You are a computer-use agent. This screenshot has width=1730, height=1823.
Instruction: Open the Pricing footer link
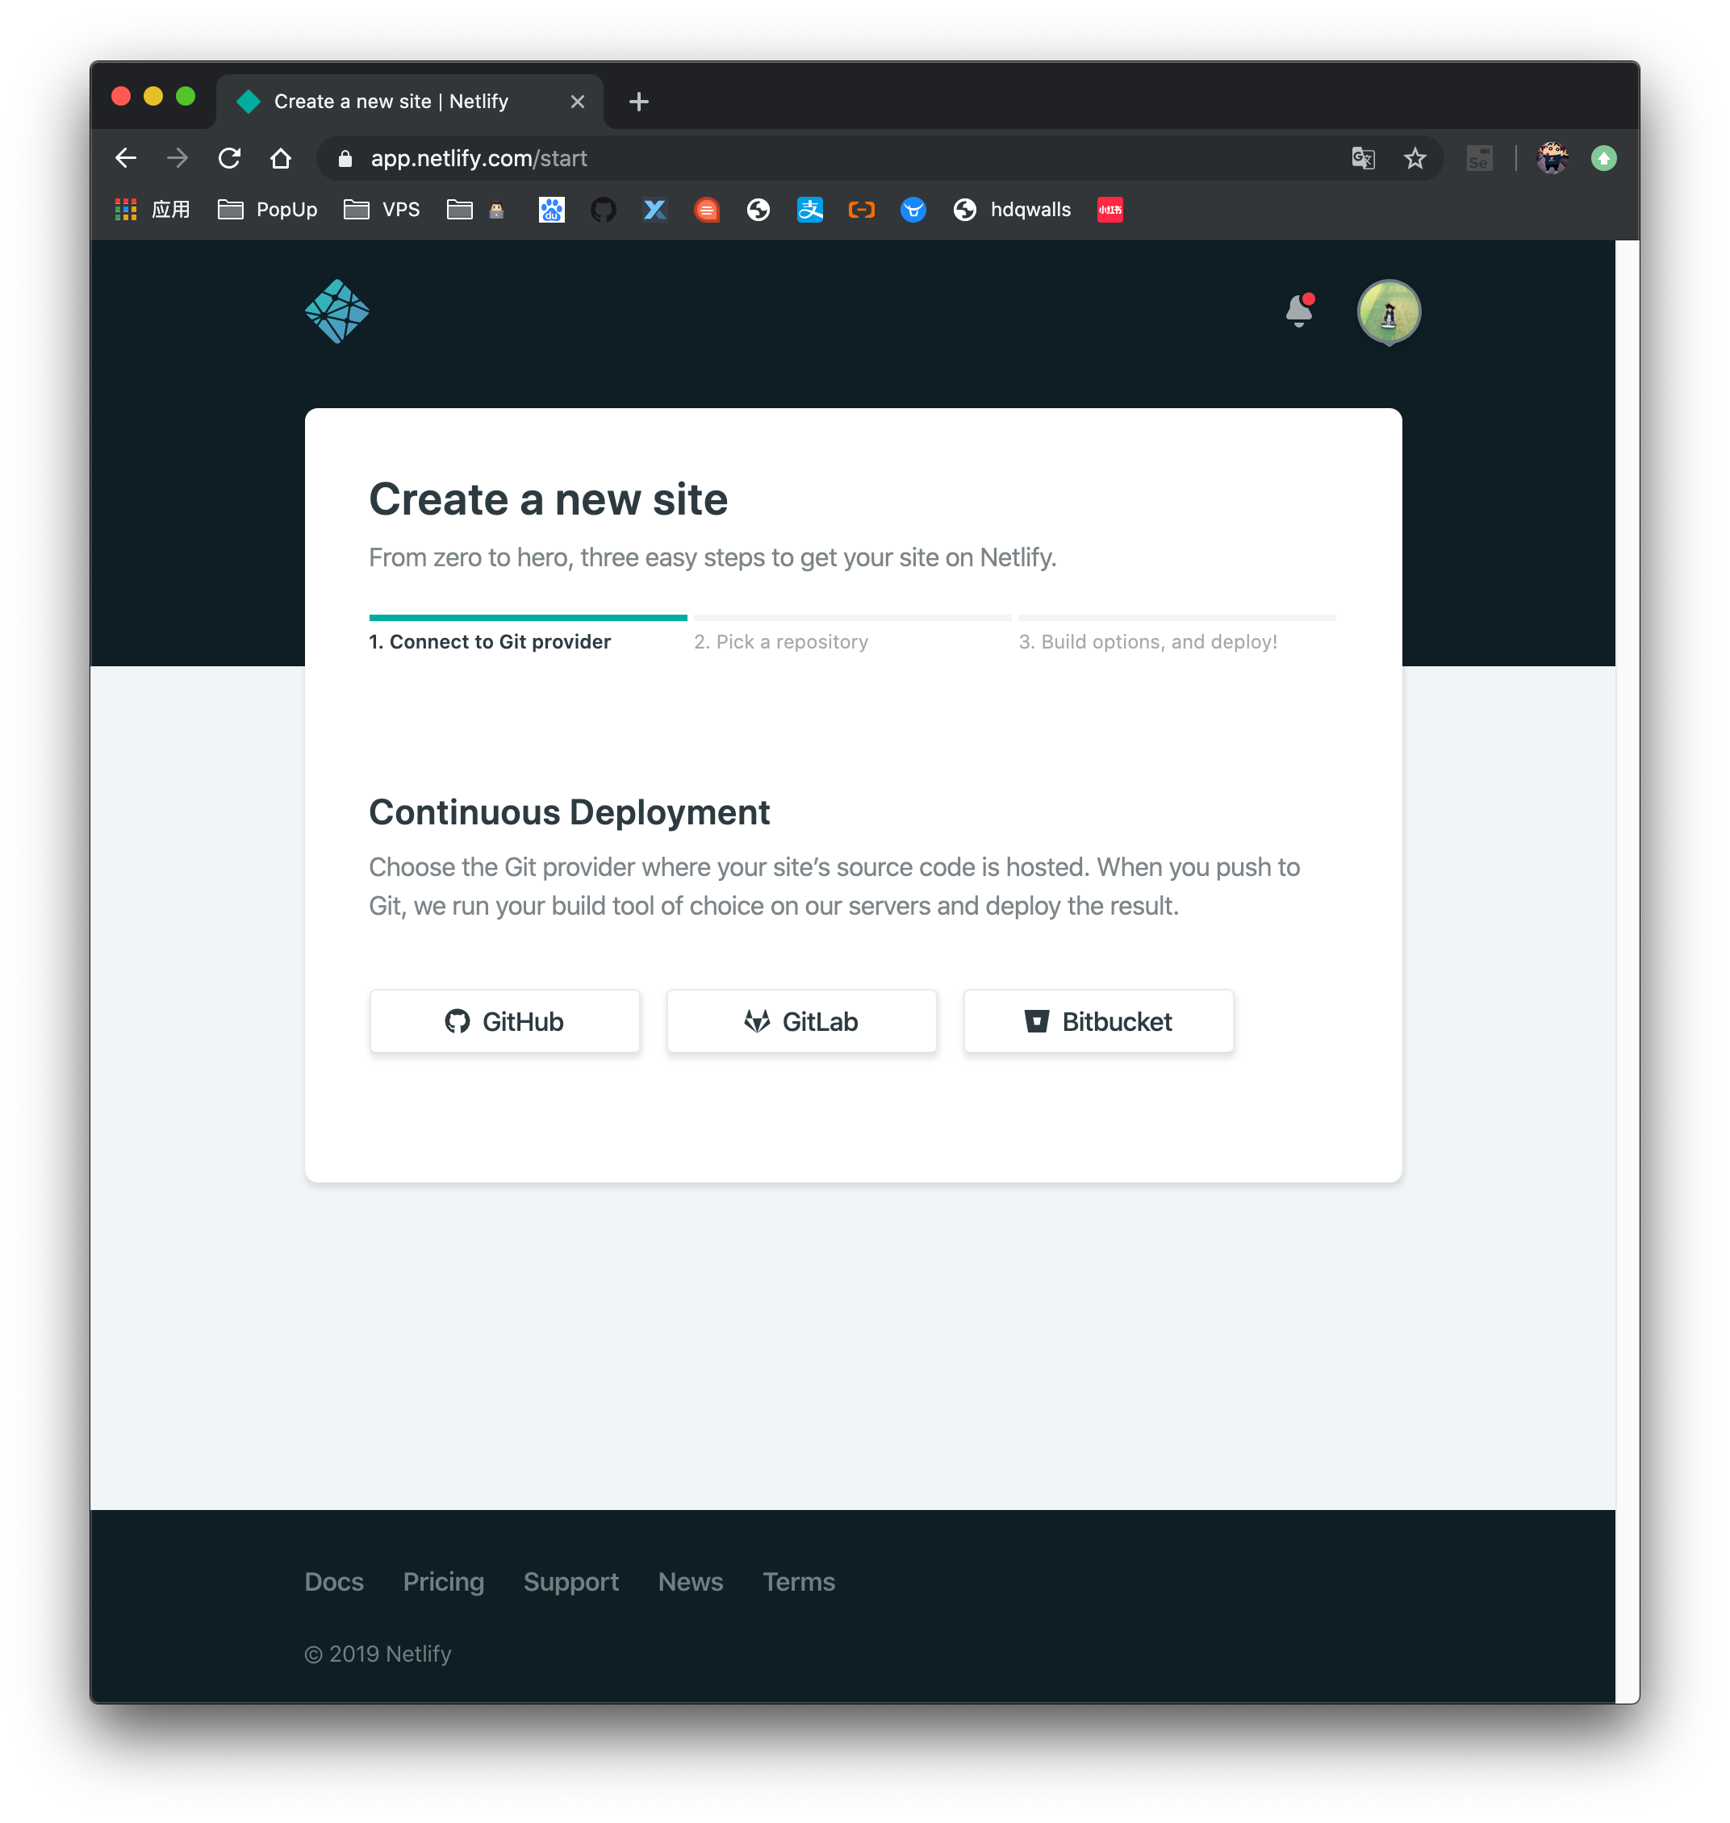point(444,1582)
